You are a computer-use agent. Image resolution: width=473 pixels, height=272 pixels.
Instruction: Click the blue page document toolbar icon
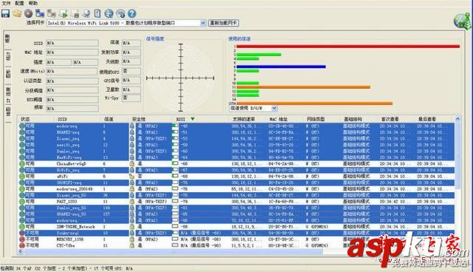[98, 13]
